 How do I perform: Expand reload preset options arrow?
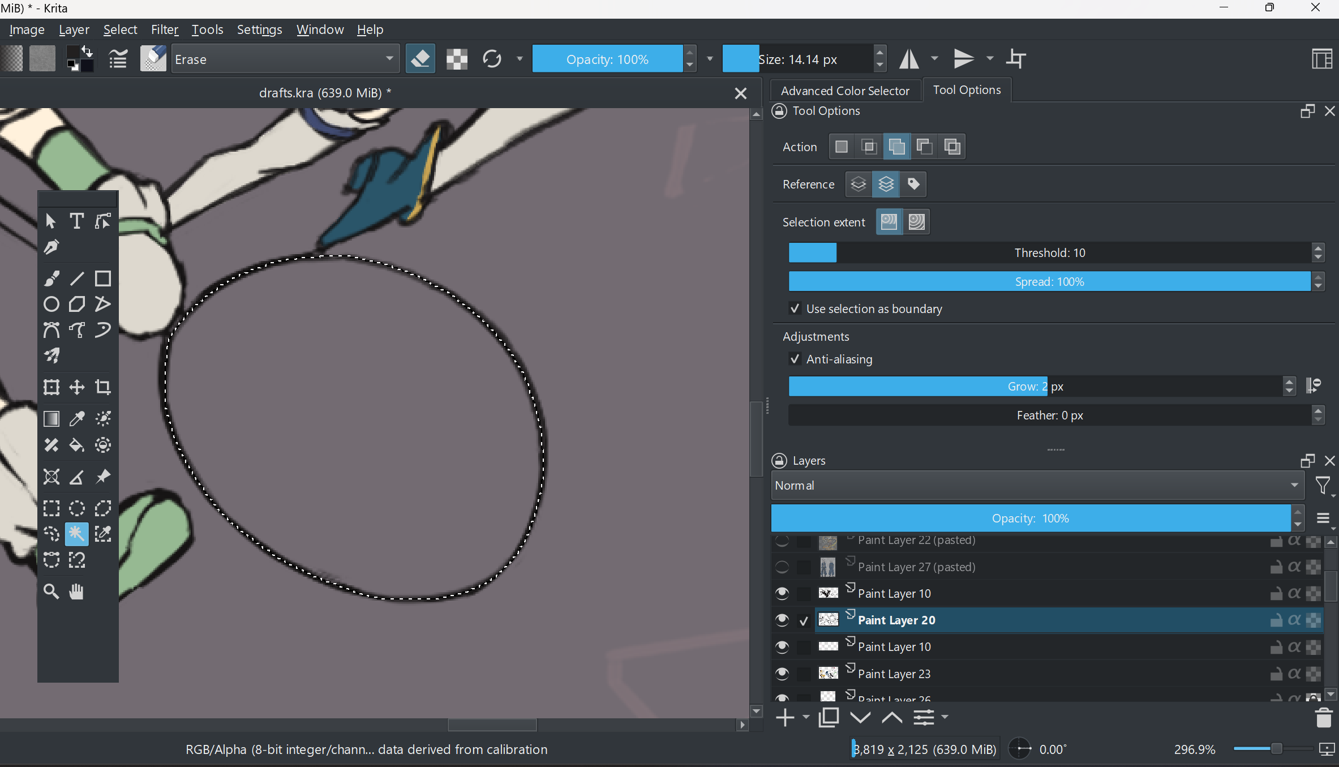(519, 59)
